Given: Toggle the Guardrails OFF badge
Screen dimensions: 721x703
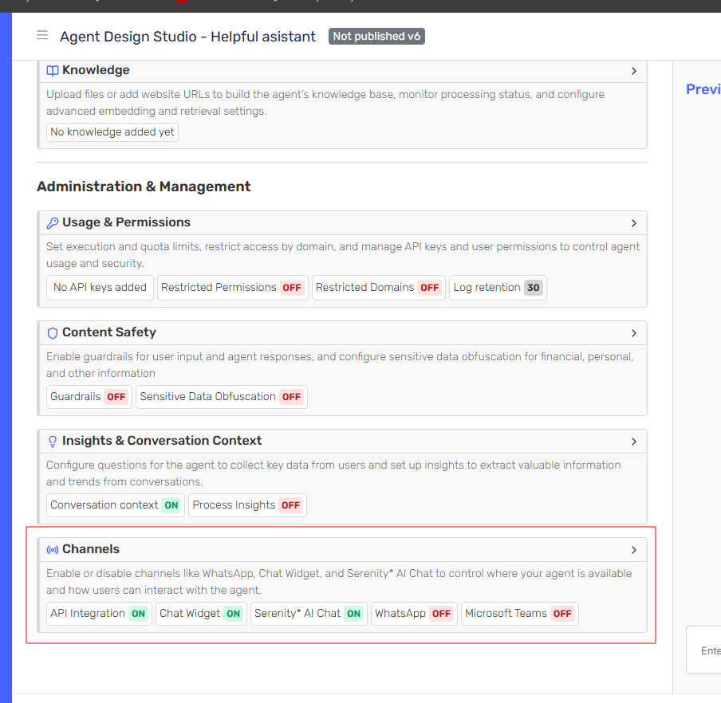Looking at the screenshot, I should (116, 397).
